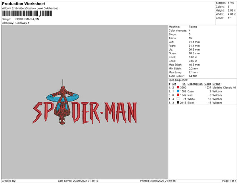Image resolution: width=238 pixels, height=184 pixels.
Task: Click the Brand column header
Action: 216,84
